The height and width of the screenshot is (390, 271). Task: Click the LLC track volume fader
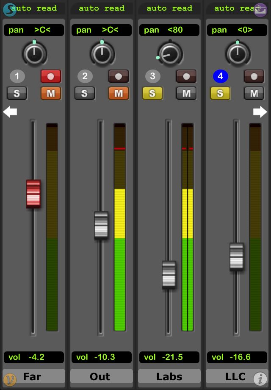[236, 257]
